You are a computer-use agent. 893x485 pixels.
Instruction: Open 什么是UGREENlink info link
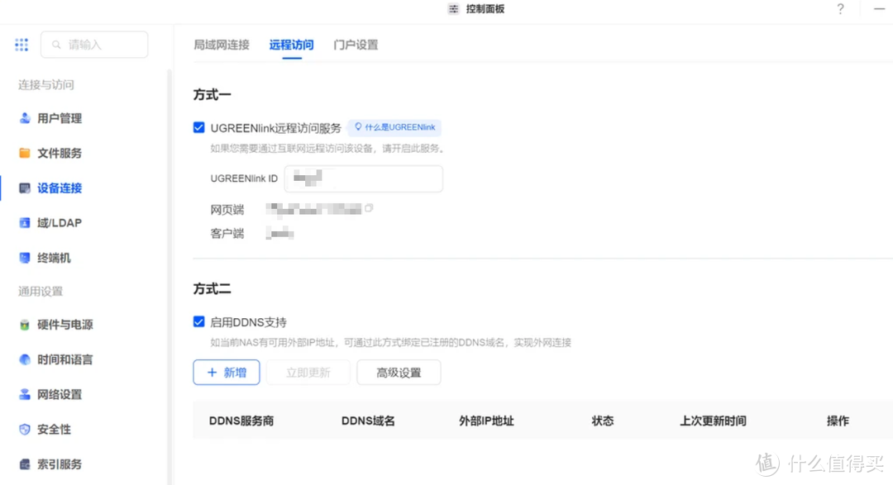pyautogui.click(x=394, y=127)
